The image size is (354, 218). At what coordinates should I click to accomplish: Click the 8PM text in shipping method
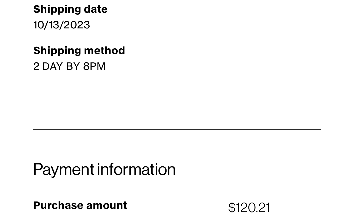94,67
